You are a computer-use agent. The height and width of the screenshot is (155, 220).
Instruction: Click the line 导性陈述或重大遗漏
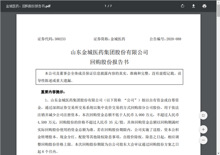55,81
